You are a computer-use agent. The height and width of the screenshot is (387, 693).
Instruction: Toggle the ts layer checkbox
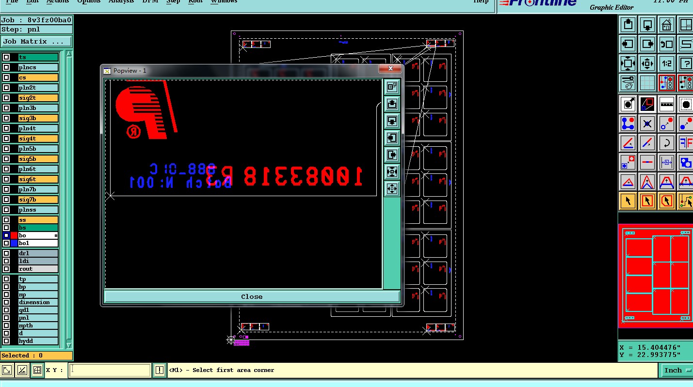point(6,57)
